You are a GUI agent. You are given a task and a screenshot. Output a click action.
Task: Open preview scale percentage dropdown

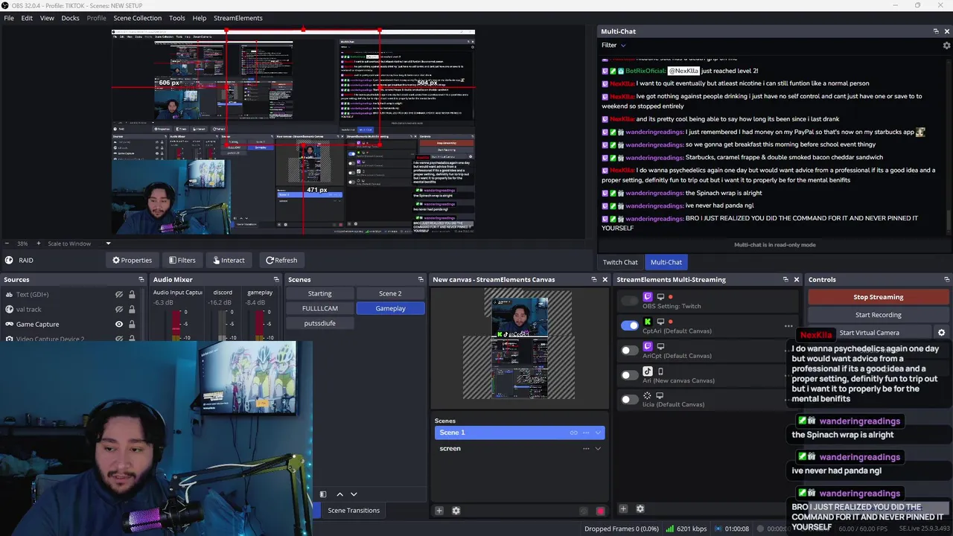[108, 243]
